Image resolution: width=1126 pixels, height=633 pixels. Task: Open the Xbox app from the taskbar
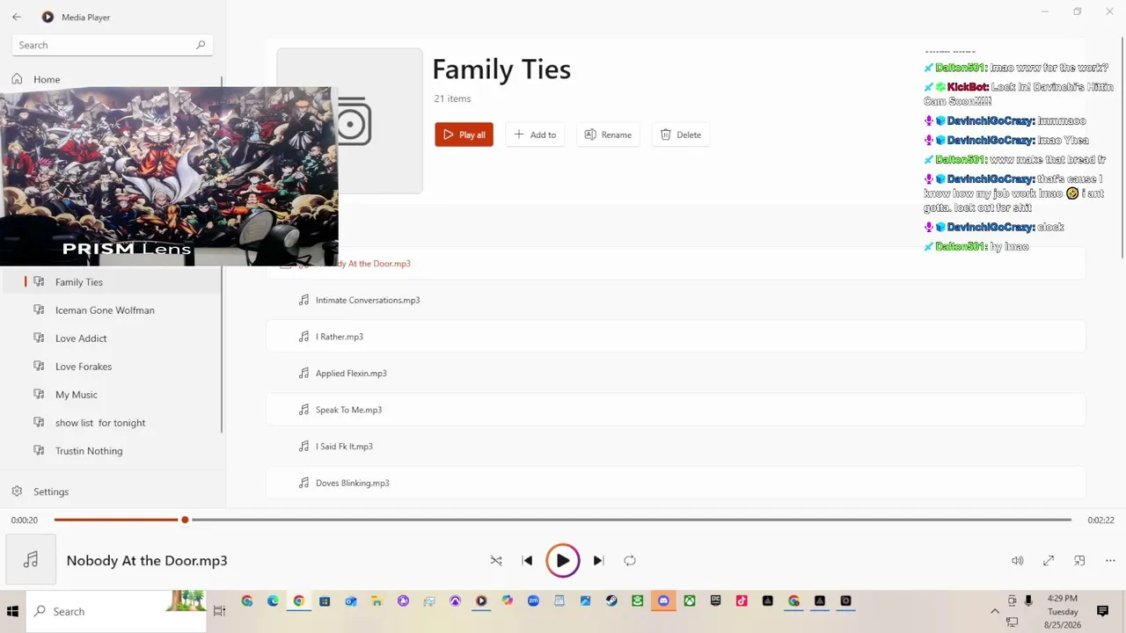690,601
